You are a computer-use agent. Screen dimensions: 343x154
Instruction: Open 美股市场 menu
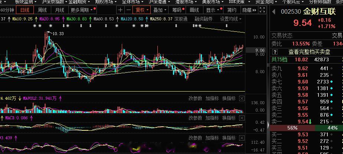coord(213,2)
